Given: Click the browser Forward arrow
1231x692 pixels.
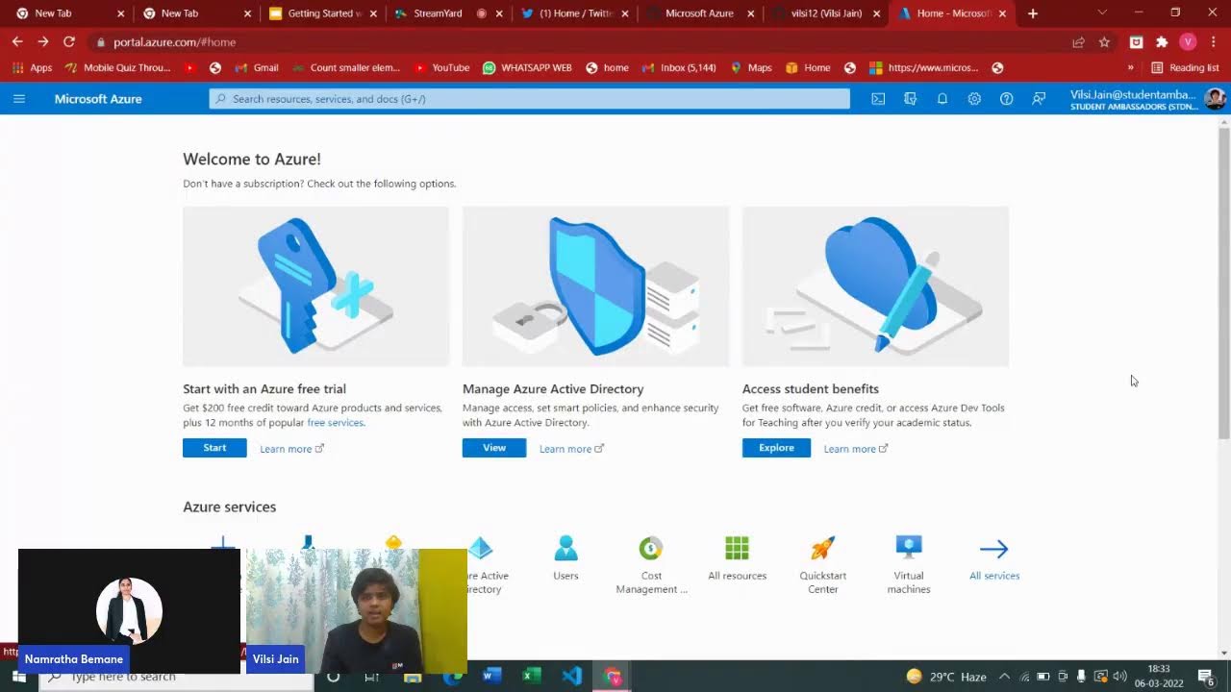Looking at the screenshot, I should pos(43,42).
